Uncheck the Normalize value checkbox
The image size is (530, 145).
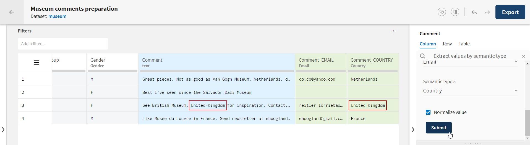pyautogui.click(x=428, y=112)
